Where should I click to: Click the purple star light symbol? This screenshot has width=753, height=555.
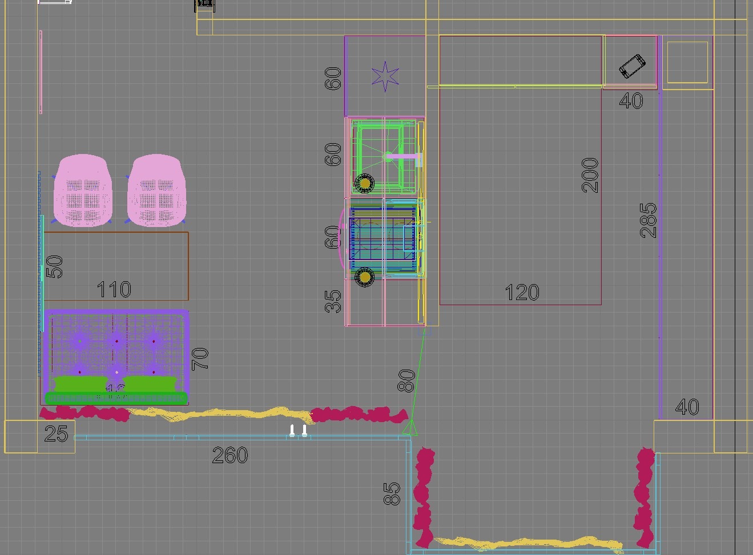point(385,76)
